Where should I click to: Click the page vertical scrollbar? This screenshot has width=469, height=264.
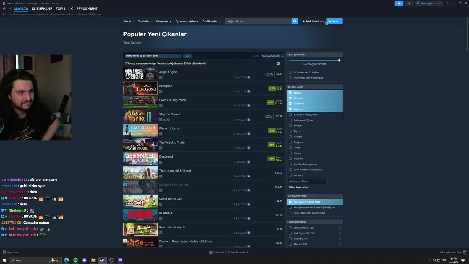tap(467, 35)
